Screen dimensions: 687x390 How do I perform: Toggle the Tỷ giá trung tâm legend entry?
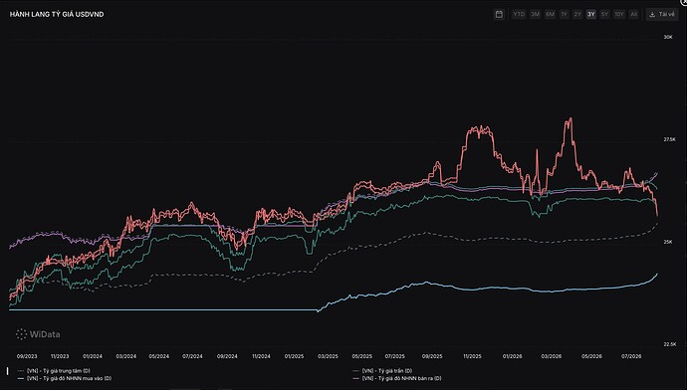point(54,371)
